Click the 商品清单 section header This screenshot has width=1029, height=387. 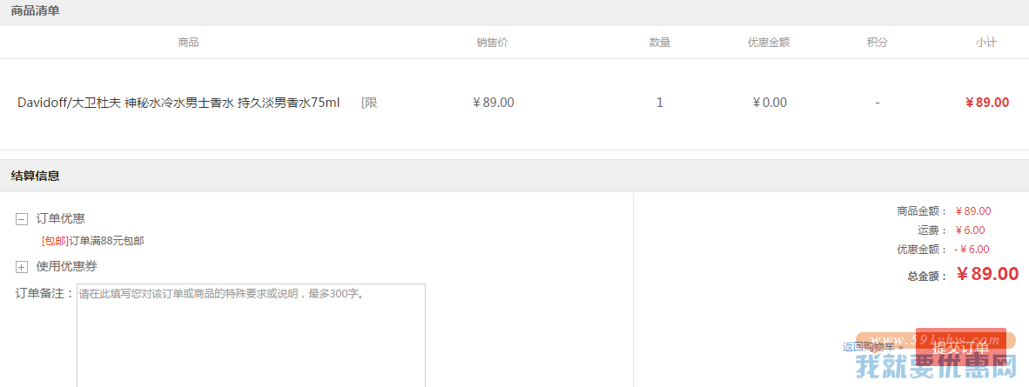tap(36, 10)
